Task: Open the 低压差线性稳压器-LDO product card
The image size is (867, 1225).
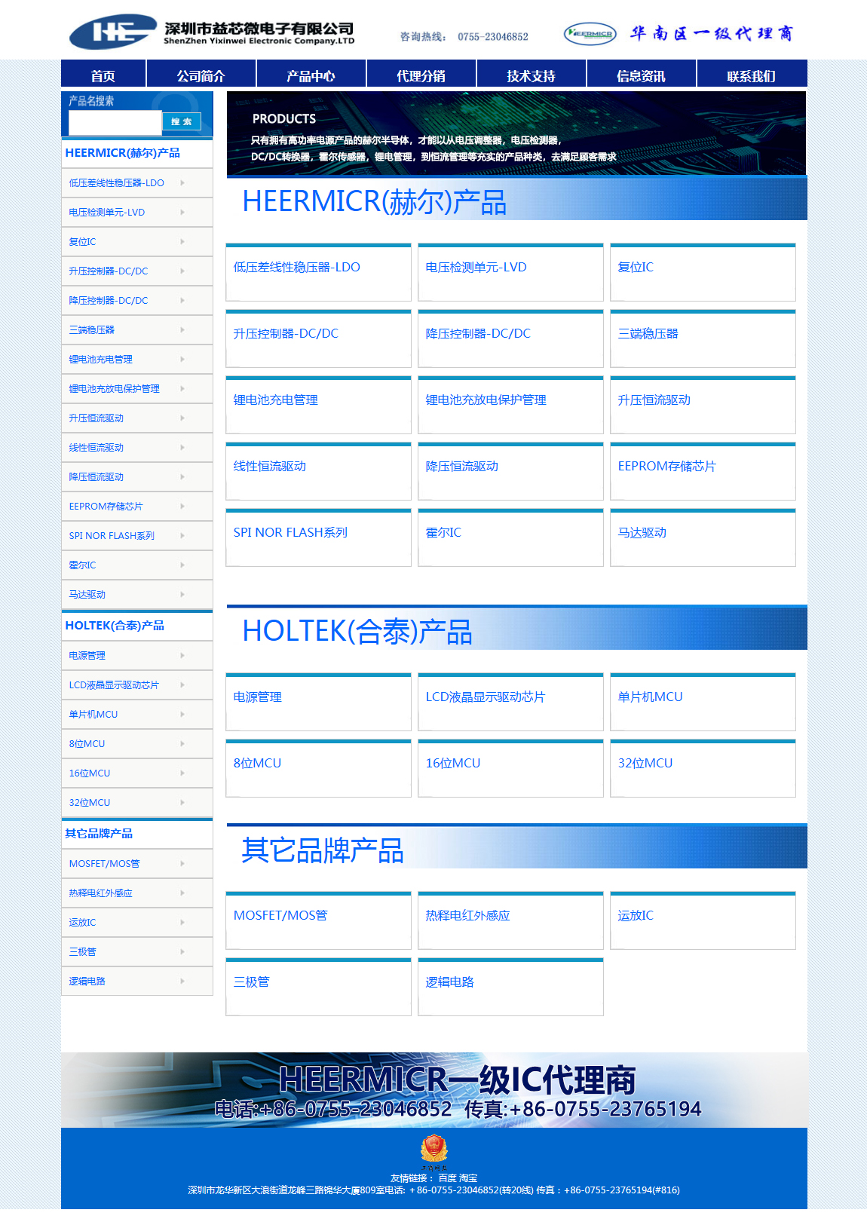Action: tap(318, 272)
